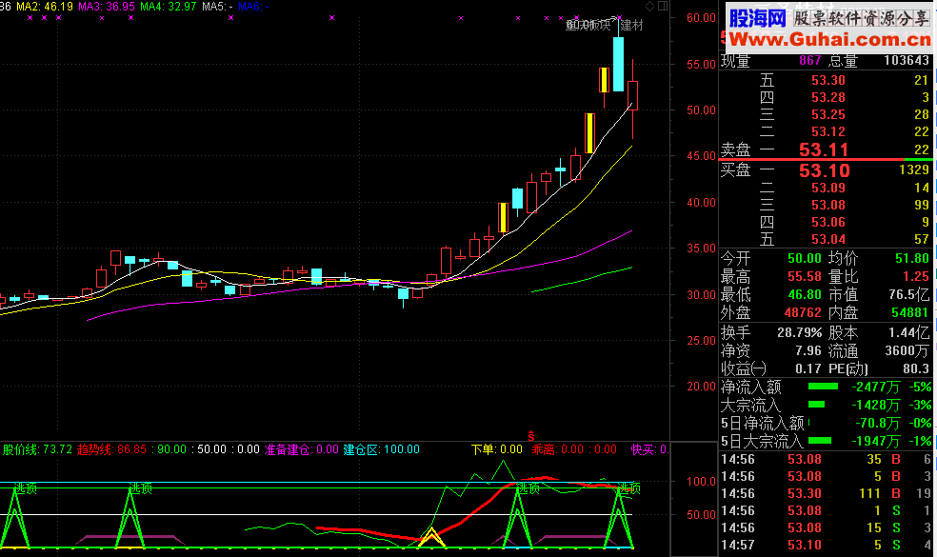Click the 总量 value 103643
Screen dimensions: 937x557
tap(907, 60)
